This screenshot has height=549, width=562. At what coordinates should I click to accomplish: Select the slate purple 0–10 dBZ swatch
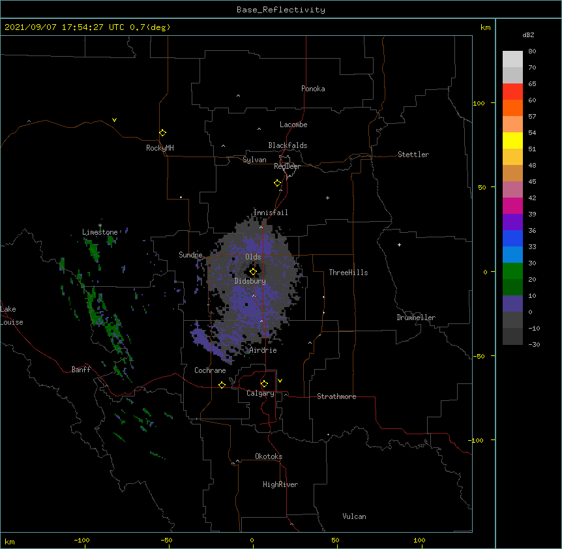[x=512, y=304]
